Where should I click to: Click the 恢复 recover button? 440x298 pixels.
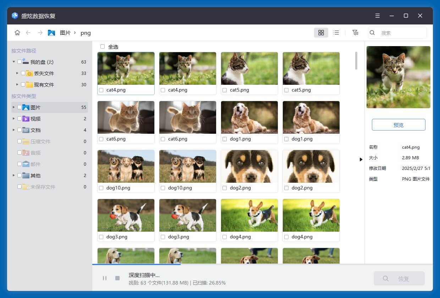coord(399,279)
